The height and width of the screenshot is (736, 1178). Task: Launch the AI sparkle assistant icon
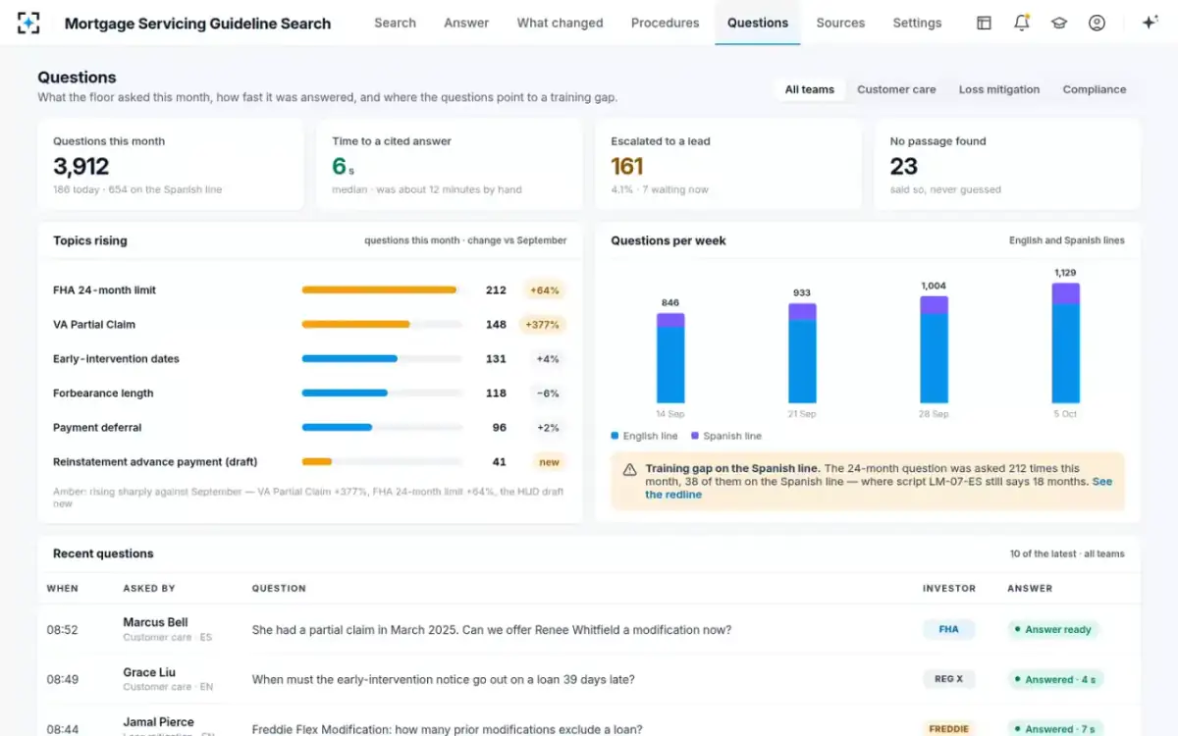pos(1150,23)
